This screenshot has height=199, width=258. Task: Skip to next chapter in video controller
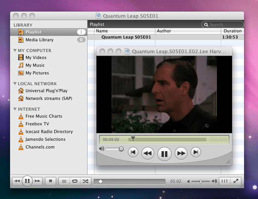tap(196, 152)
